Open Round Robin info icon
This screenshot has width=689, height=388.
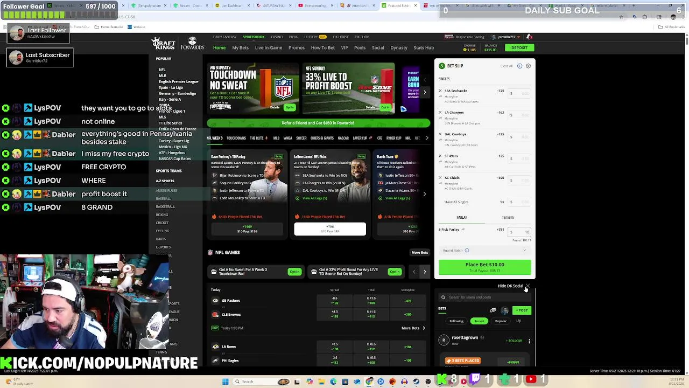tap(467, 250)
